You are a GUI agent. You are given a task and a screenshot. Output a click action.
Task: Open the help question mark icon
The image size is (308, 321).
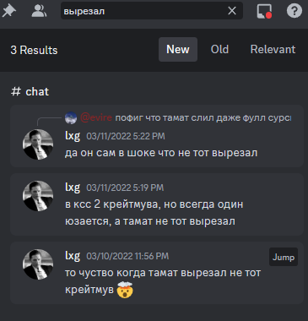tap(294, 11)
